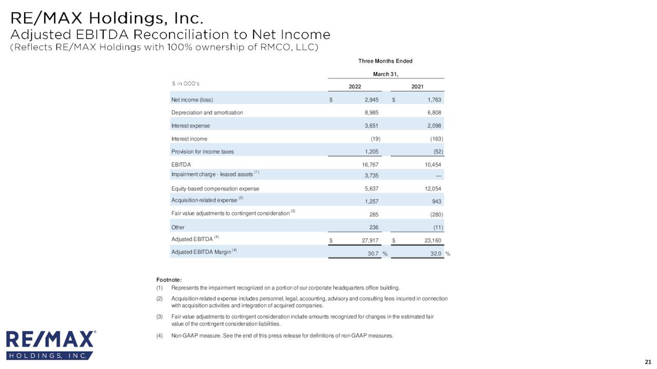This screenshot has height=369, width=657.
Task: Select Other value 236
Action: click(374, 227)
